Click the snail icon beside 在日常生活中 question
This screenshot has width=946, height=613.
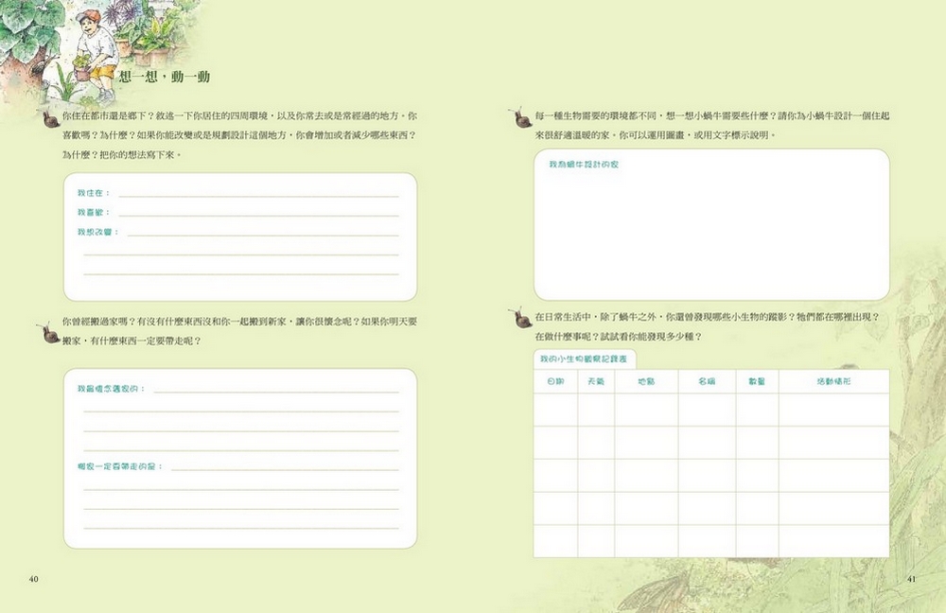pyautogui.click(x=520, y=317)
